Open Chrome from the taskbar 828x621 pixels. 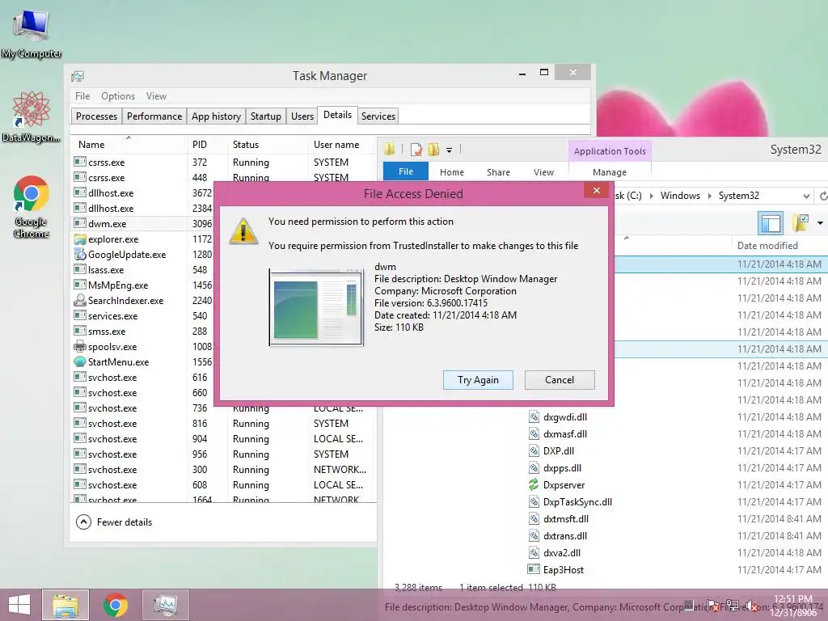[x=115, y=605]
